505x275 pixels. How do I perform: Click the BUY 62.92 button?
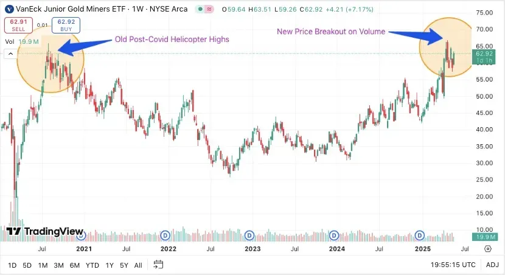pyautogui.click(x=66, y=25)
